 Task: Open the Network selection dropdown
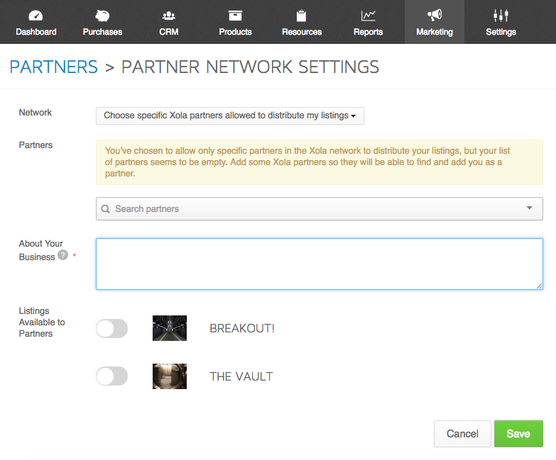point(230,116)
